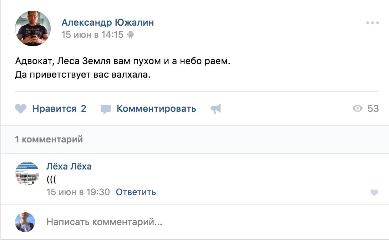This screenshot has height=240, width=389.
Task: Click the 1 комментарий header
Action: pyautogui.click(x=49, y=139)
